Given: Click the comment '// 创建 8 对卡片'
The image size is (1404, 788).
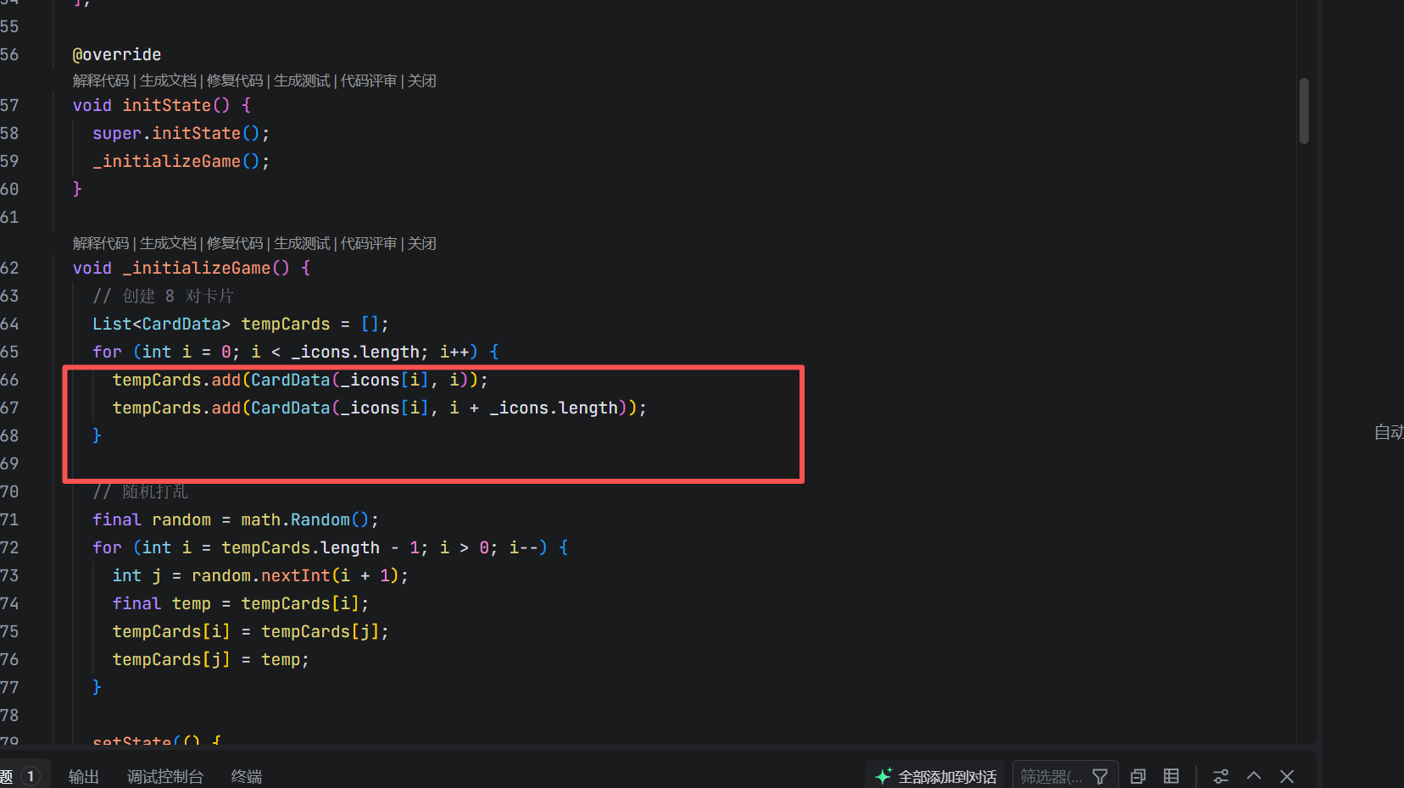Looking at the screenshot, I should point(163,296).
